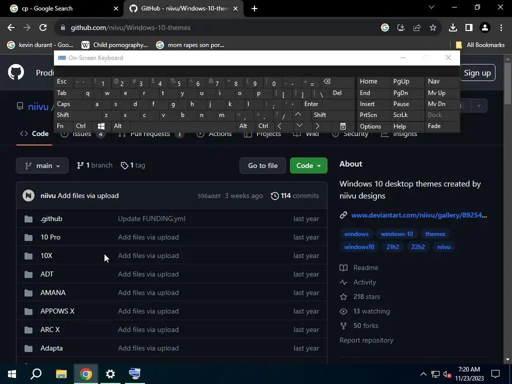Screen dimensions: 512x384
Task: Open Settings gear in taskbar
Action: click(110, 374)
